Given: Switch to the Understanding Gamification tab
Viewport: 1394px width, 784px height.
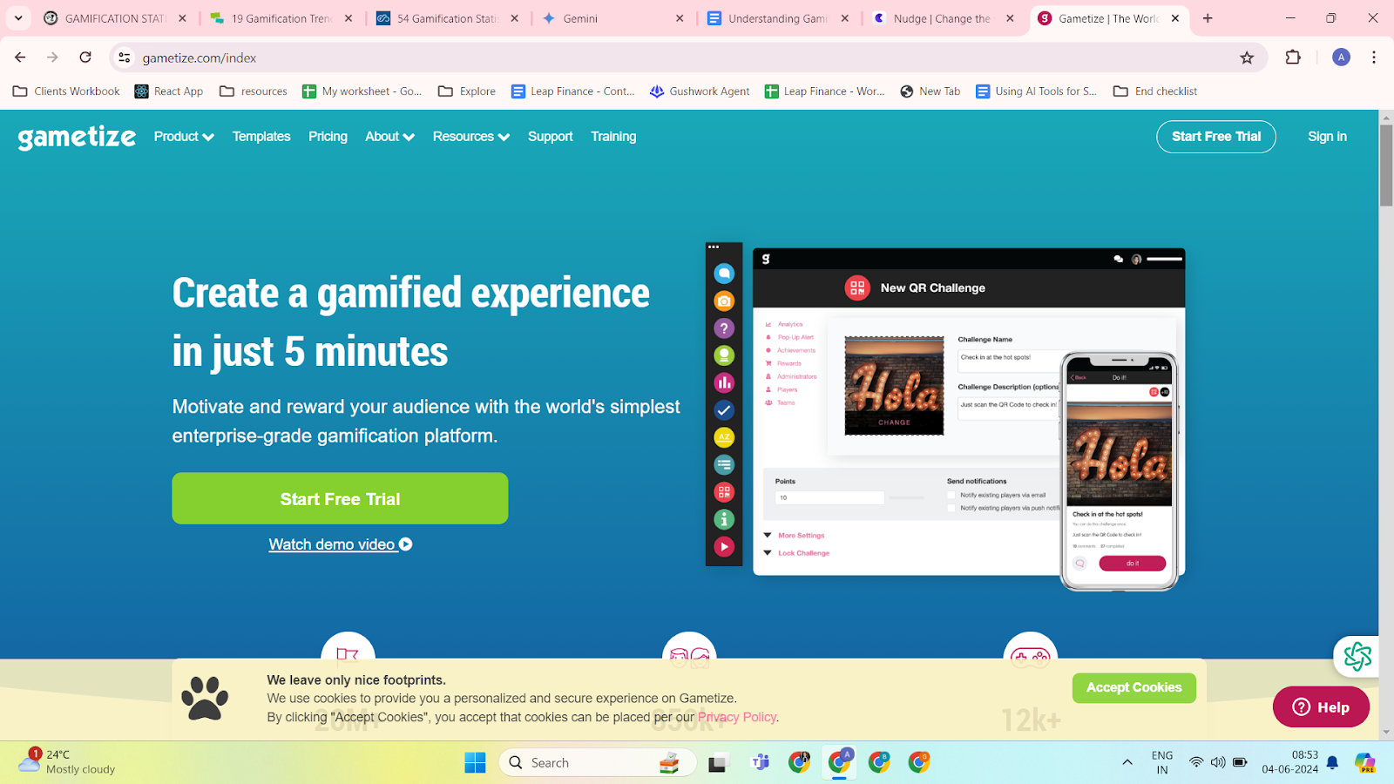Looking at the screenshot, I should 778,18.
